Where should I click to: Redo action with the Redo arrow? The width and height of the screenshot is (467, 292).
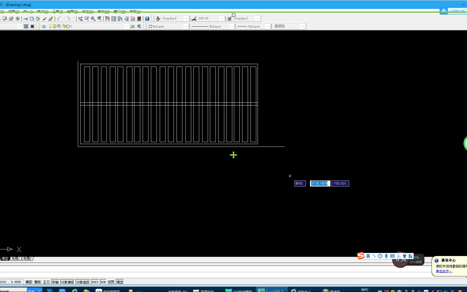click(68, 18)
